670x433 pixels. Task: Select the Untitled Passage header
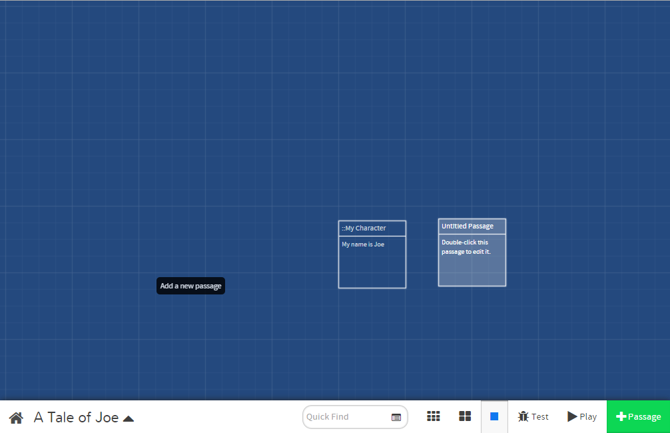(468, 226)
